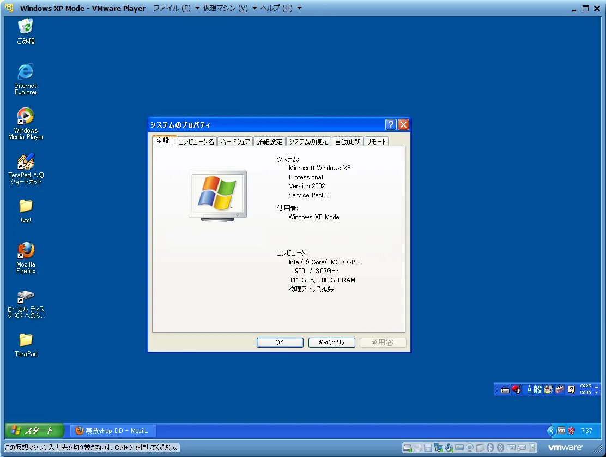Click OK in System Properties dialog
The width and height of the screenshot is (606, 457).
pos(280,342)
